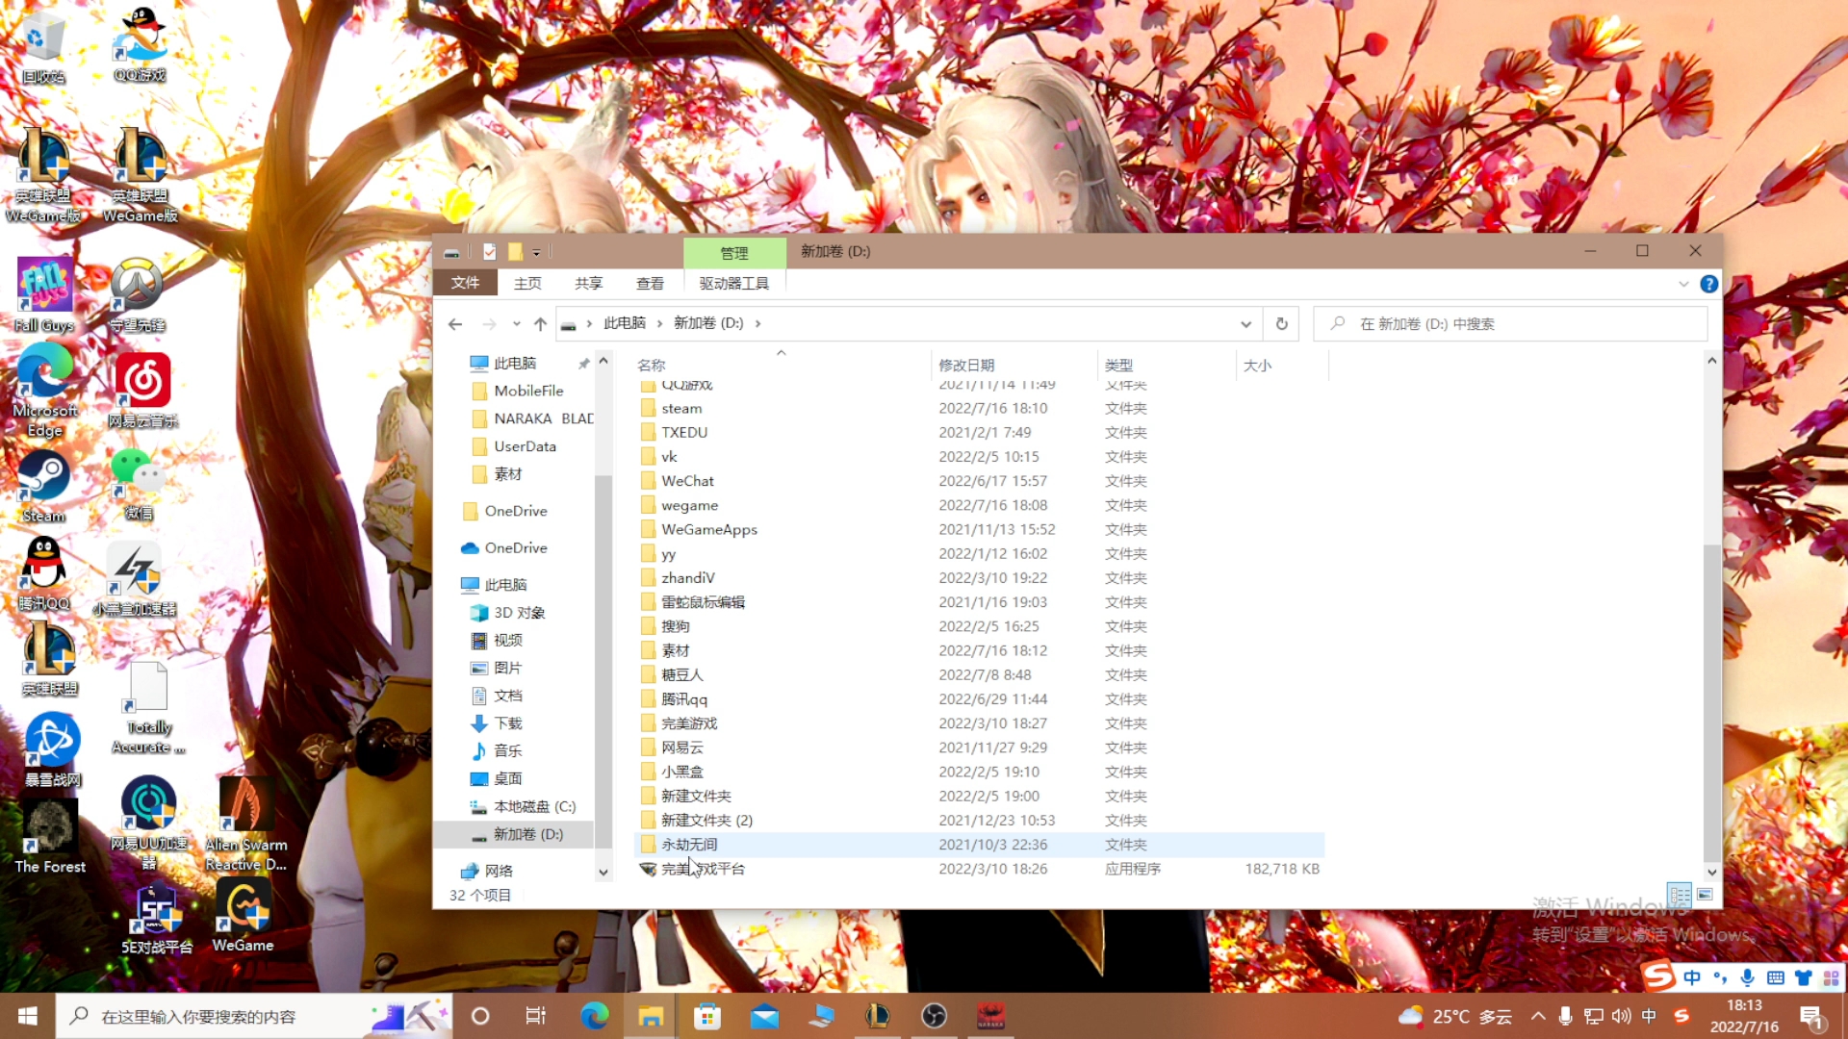Open the 驱动器工具 ribbon tab
The height and width of the screenshot is (1039, 1848).
(734, 283)
